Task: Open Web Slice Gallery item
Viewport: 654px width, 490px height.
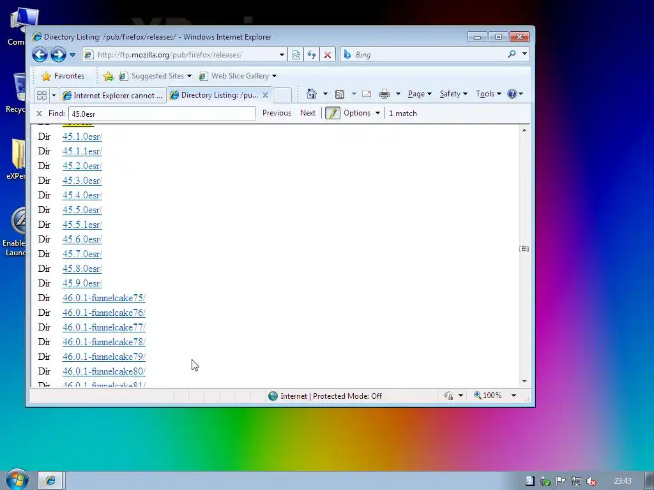Action: pos(238,76)
